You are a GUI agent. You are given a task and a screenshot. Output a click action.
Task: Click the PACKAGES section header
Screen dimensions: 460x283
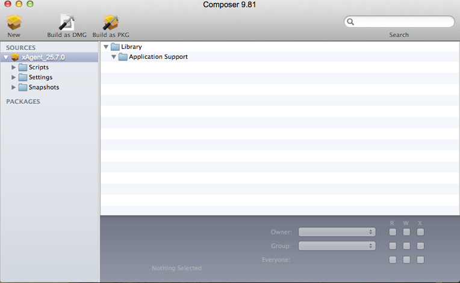23,102
